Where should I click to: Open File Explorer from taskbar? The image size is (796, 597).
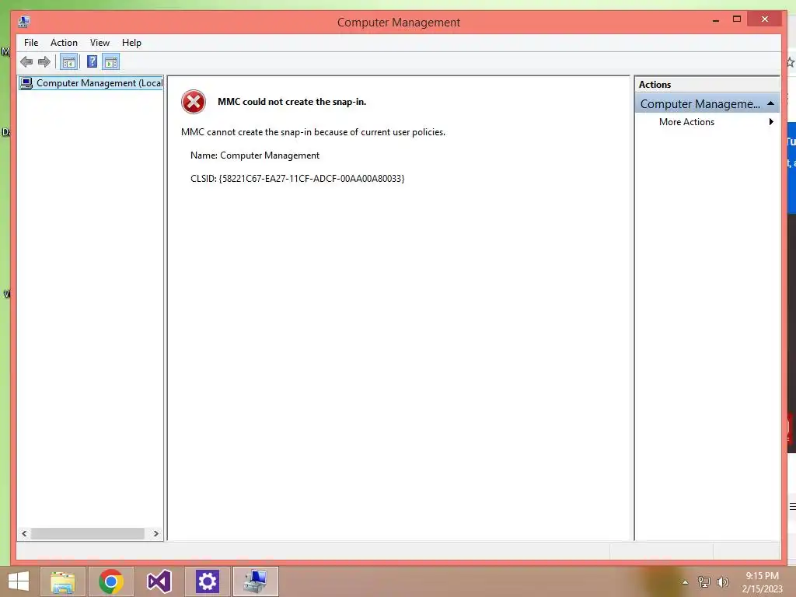click(x=63, y=581)
